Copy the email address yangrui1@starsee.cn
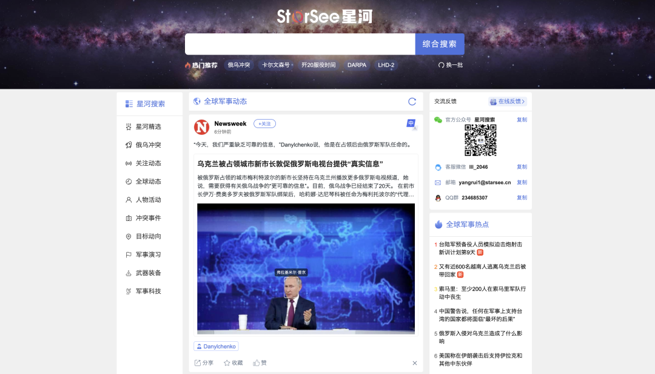The image size is (655, 374). click(522, 182)
